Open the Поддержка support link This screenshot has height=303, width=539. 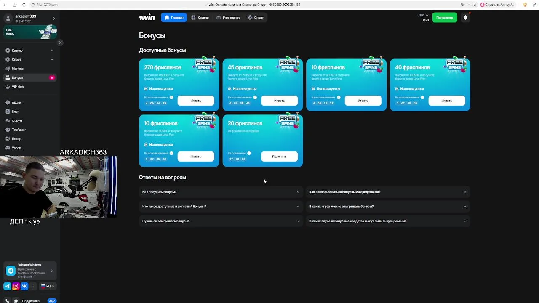(x=31, y=301)
